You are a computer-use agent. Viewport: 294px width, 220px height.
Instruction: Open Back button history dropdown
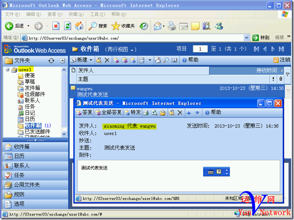point(28,26)
